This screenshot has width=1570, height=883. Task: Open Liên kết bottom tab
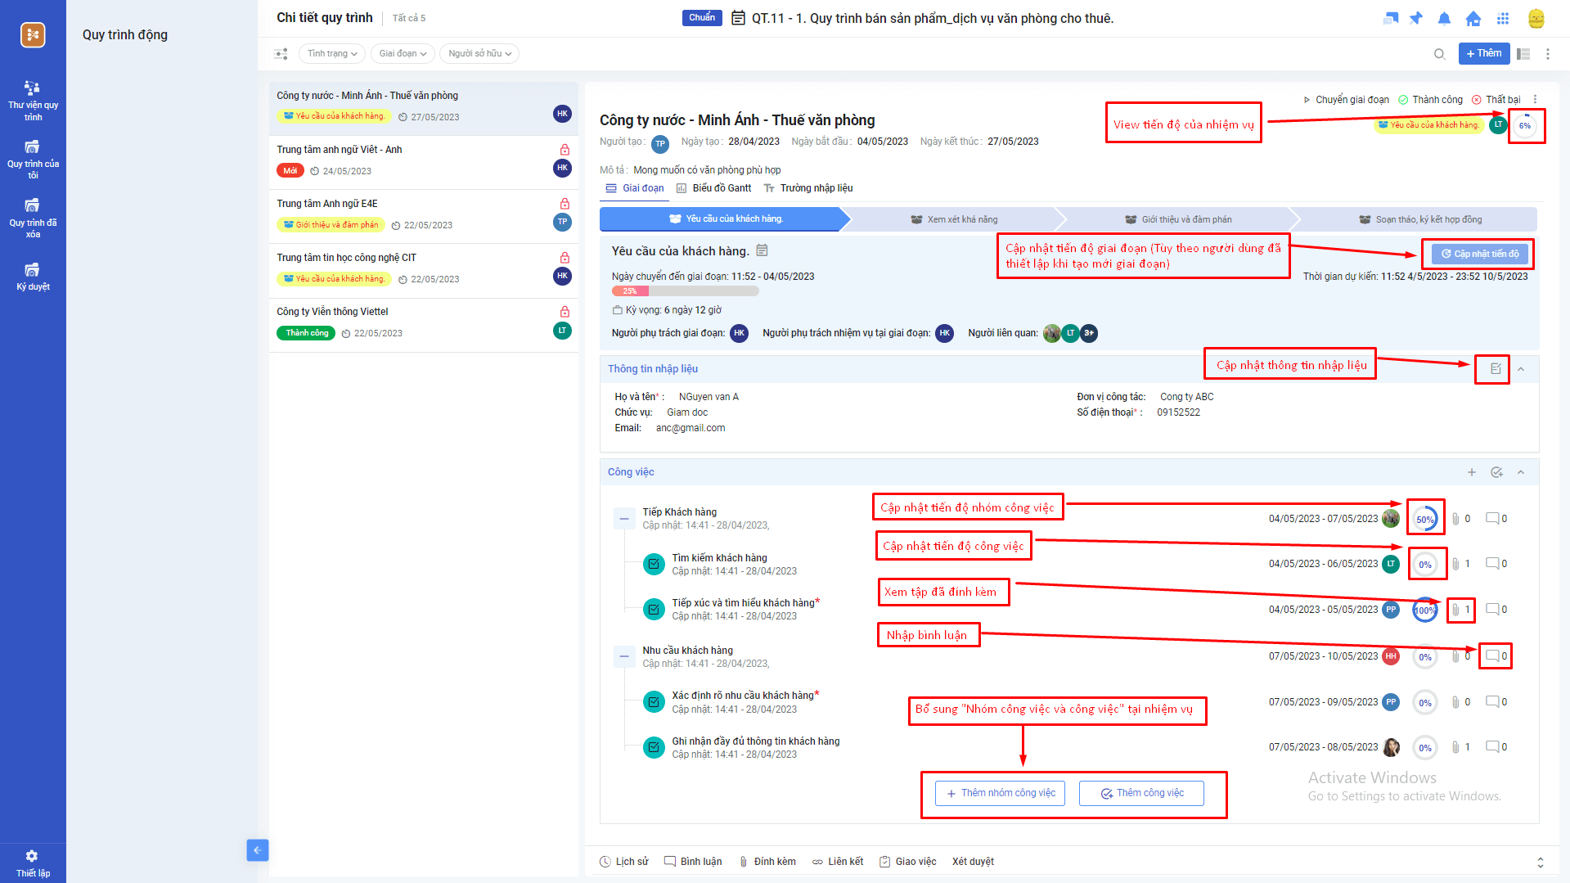point(838,862)
